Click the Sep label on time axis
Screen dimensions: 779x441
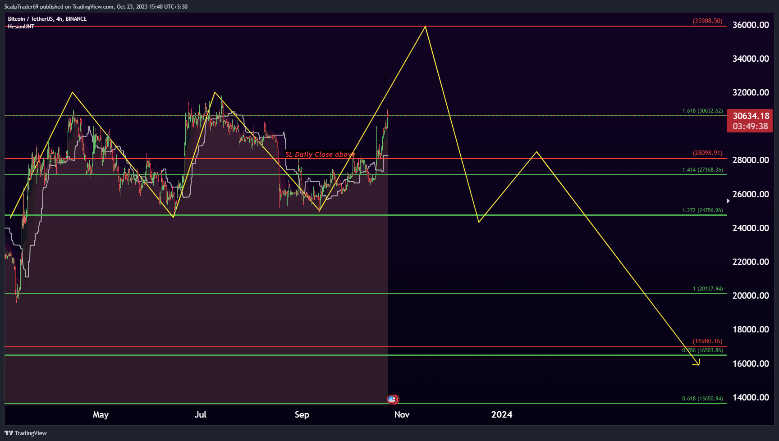302,415
